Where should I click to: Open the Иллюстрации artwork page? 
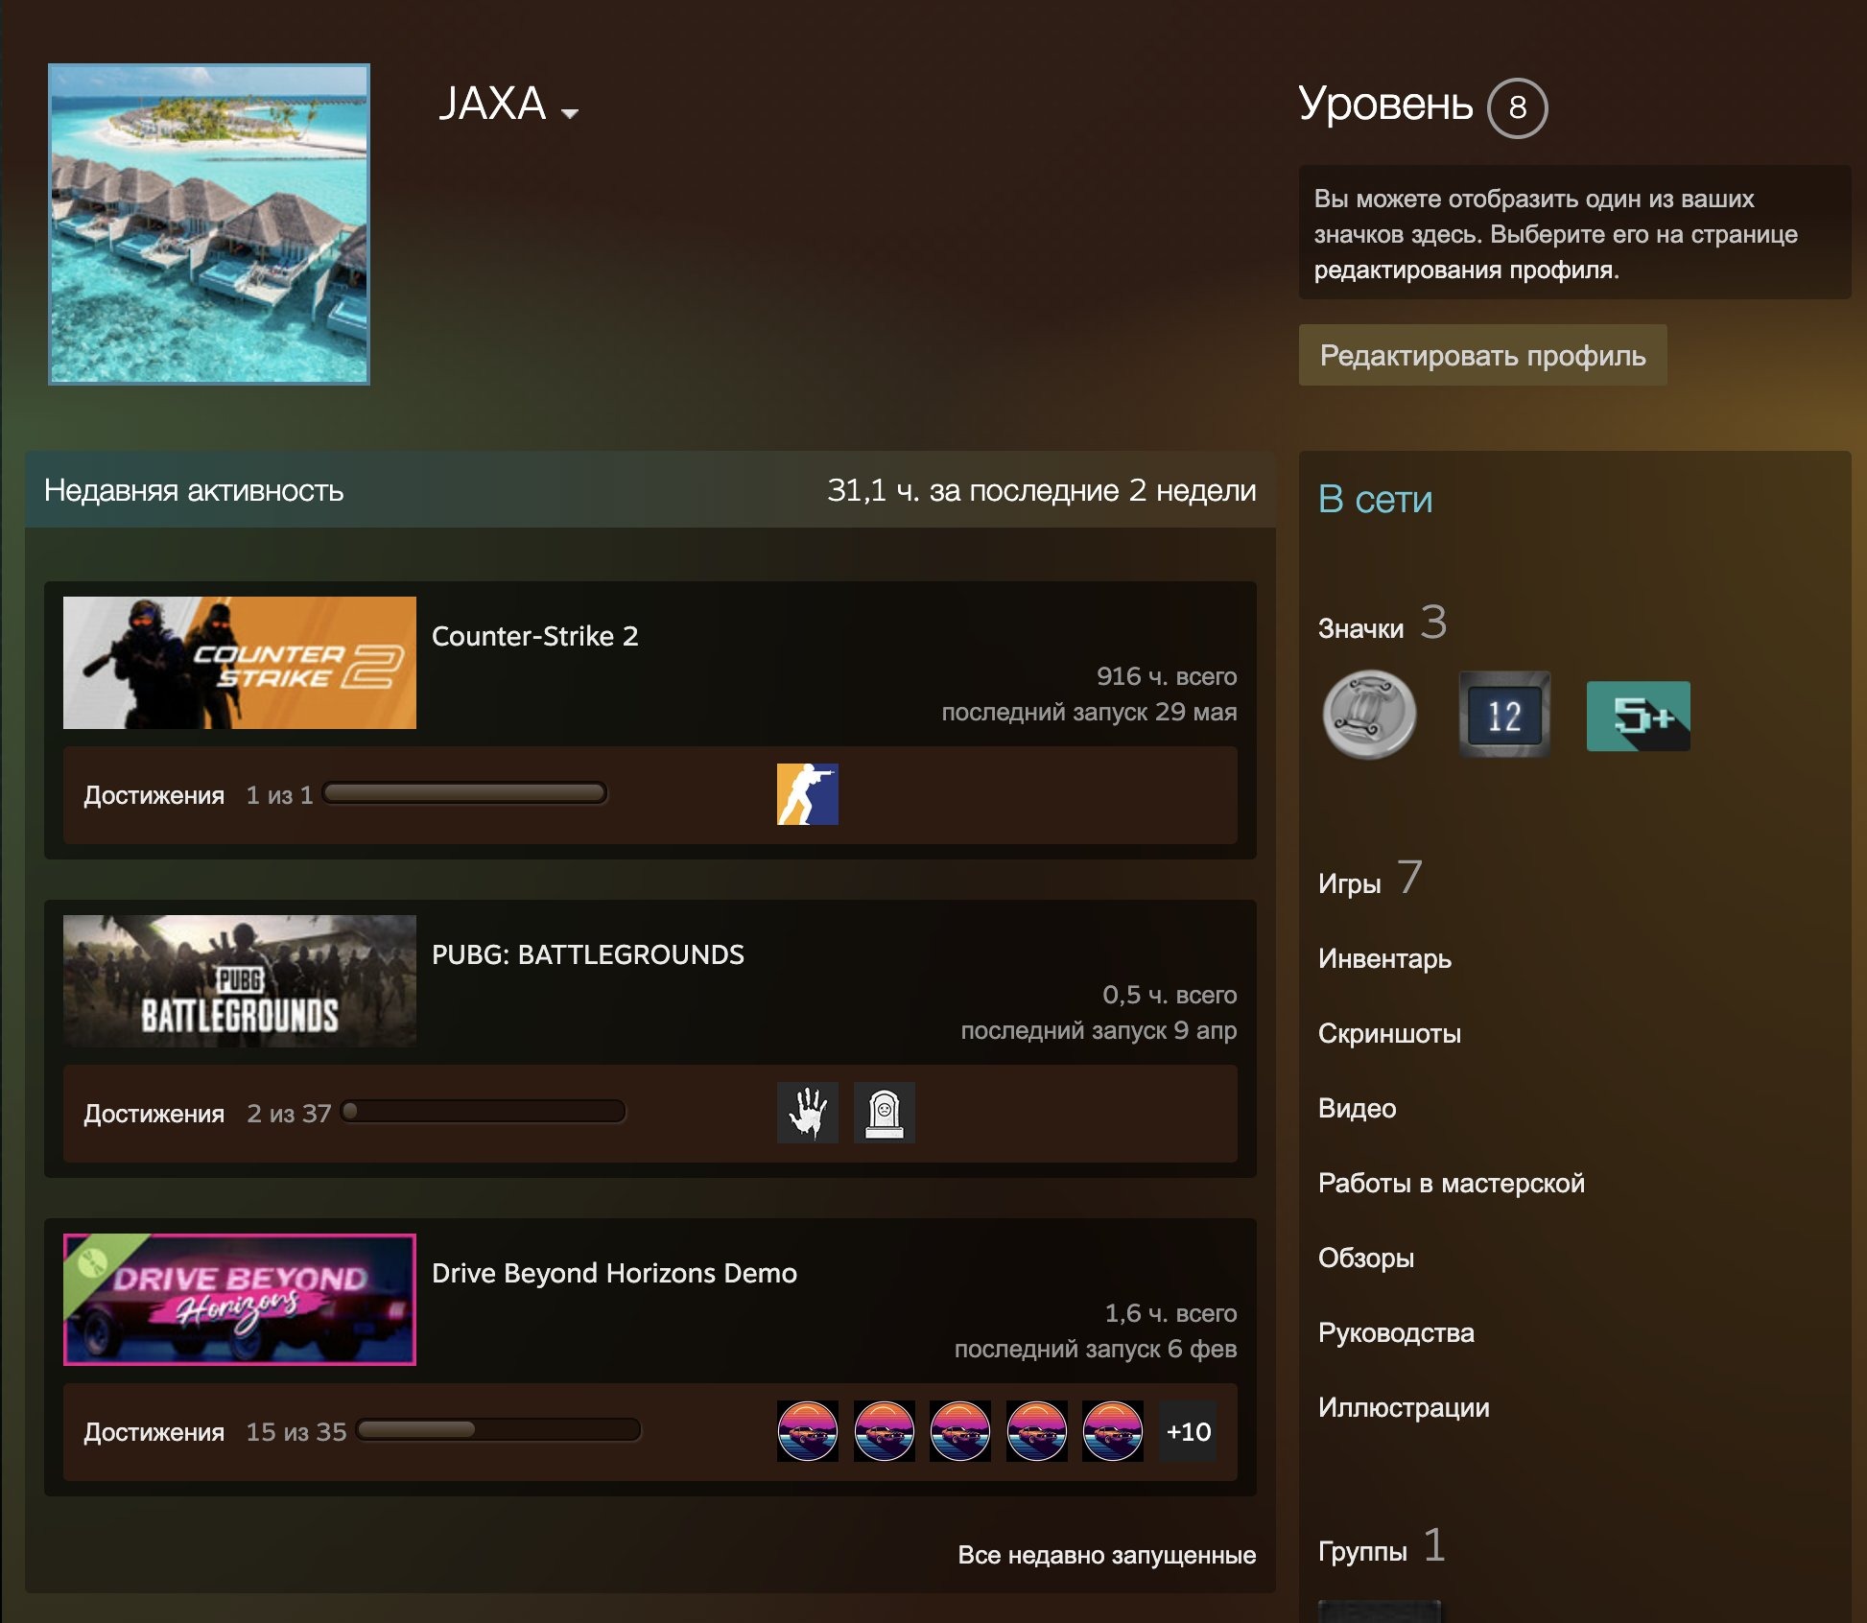[1404, 1407]
